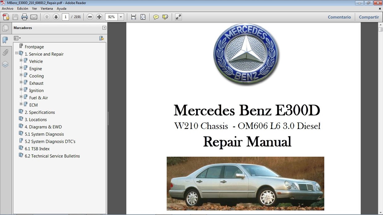Zoom in with the plus icon
383x215 pixels.
click(99, 17)
